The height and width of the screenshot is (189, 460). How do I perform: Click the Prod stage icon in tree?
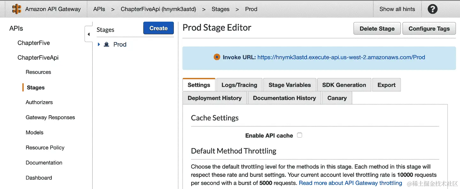coord(107,44)
